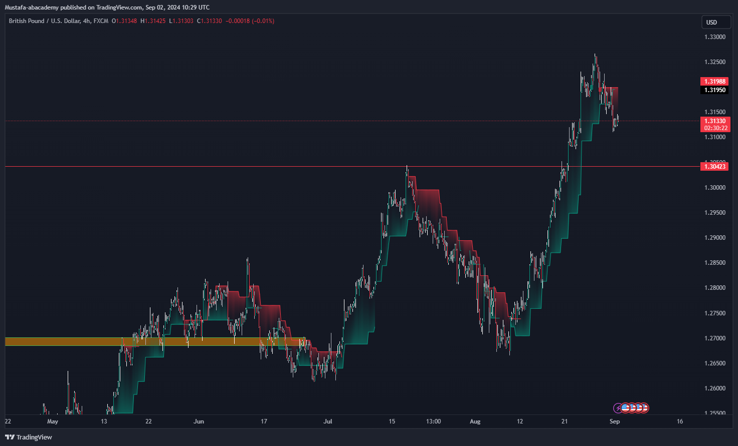Image resolution: width=738 pixels, height=446 pixels.
Task: Click the red 1.31988 price label
Action: click(714, 81)
